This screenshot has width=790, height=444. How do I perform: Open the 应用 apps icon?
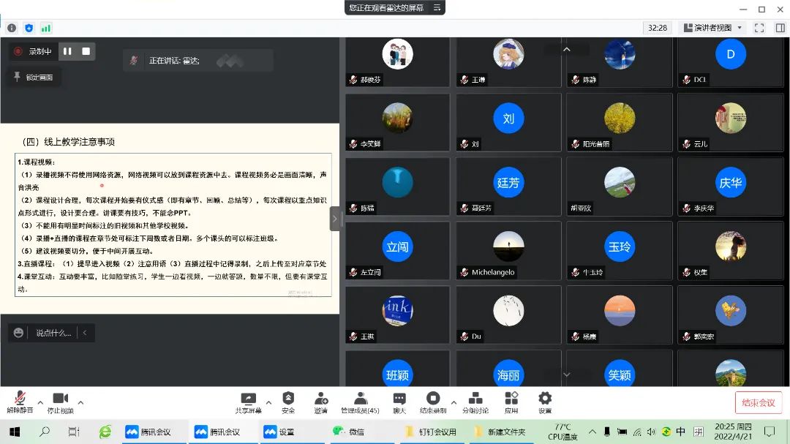point(511,402)
